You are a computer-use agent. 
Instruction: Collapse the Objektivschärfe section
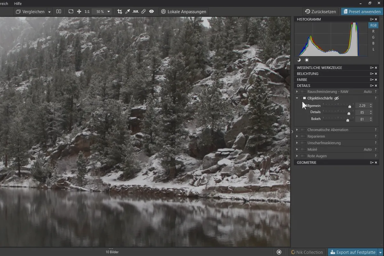(297, 98)
